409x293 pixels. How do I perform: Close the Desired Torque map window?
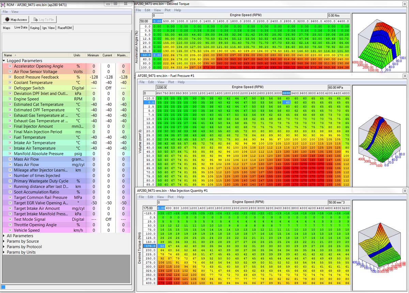coord(405,4)
